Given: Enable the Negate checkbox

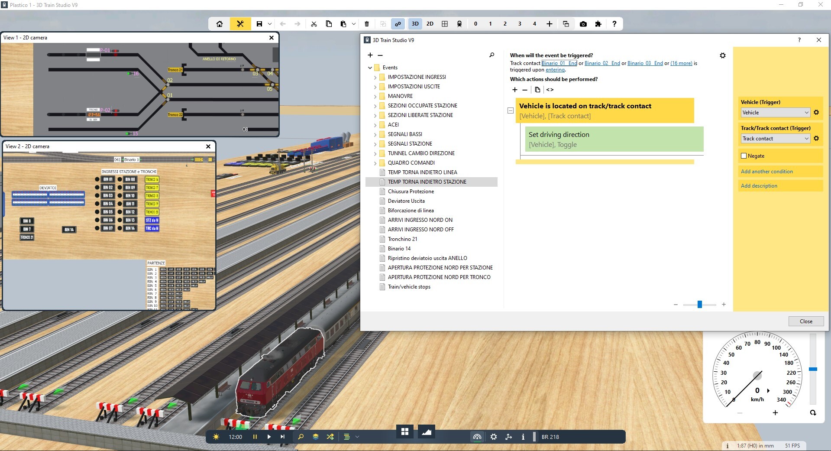Looking at the screenshot, I should [x=744, y=156].
